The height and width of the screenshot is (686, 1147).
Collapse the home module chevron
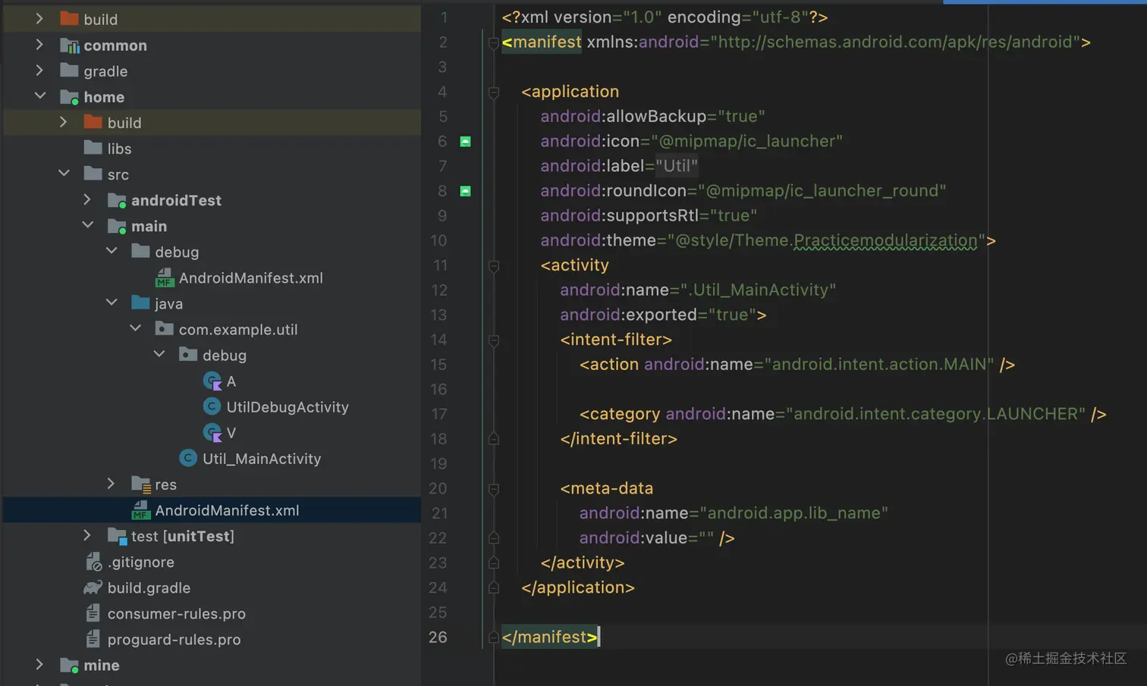coord(39,96)
